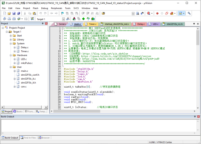This screenshot has height=144, width=201.
Task: Open the Project menu
Action: tap(26, 8)
